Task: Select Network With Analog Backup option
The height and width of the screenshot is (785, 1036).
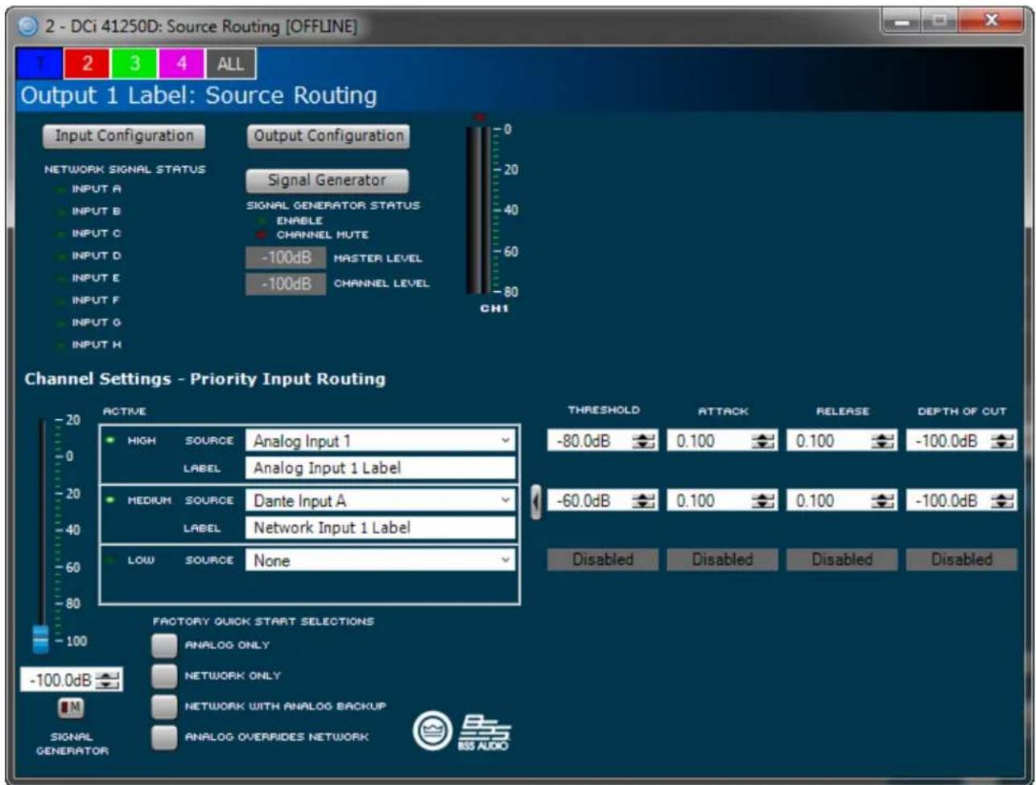Action: pyautogui.click(x=164, y=706)
